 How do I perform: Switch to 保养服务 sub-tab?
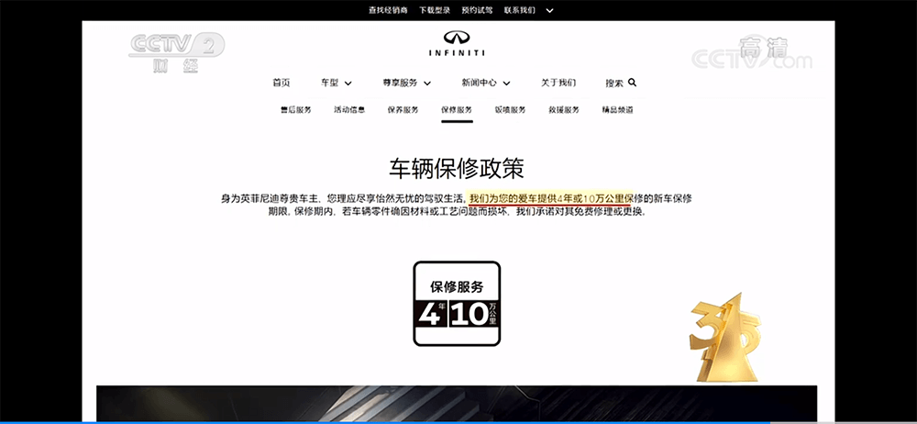click(403, 109)
